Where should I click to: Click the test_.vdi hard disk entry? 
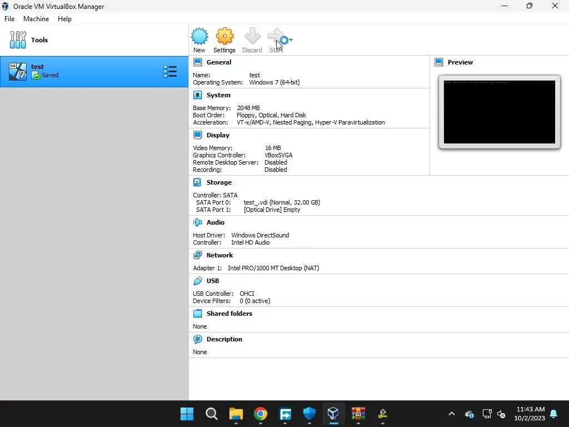(x=282, y=202)
